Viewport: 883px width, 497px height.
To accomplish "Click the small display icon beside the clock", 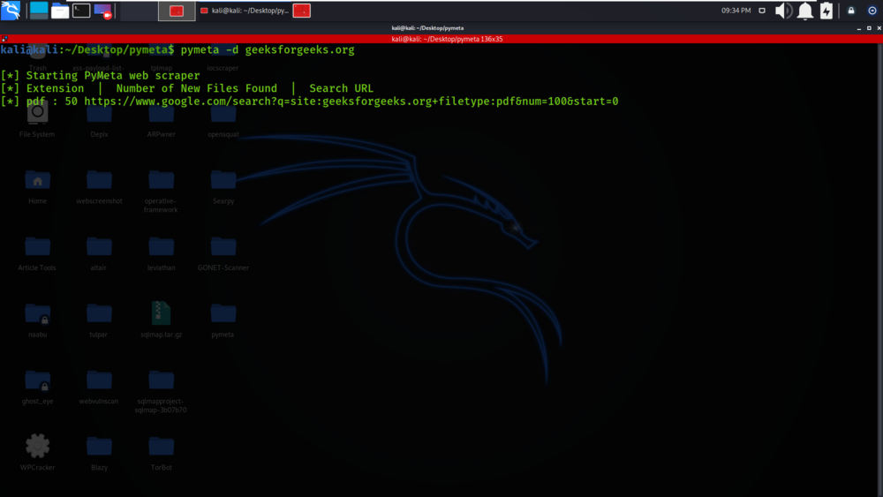I will [762, 11].
